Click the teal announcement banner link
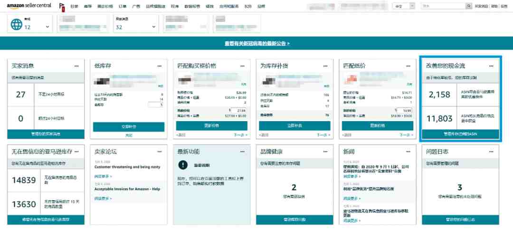Screen dimensions: 513x229 [x=257, y=43]
